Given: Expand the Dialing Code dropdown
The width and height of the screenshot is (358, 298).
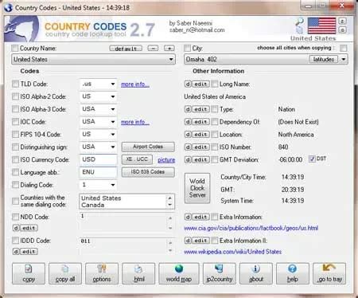Looking at the screenshot, I should coord(113,185).
